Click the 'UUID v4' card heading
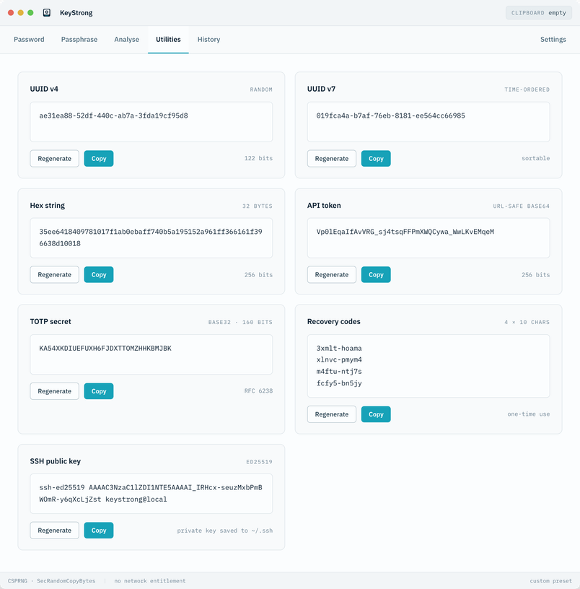The image size is (580, 589). coord(44,89)
